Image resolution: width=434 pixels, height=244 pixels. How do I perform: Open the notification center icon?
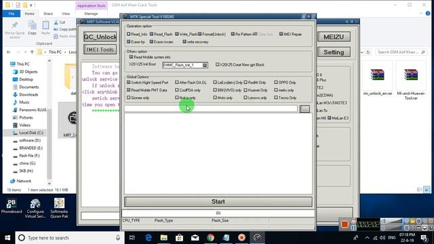[x=424, y=238]
